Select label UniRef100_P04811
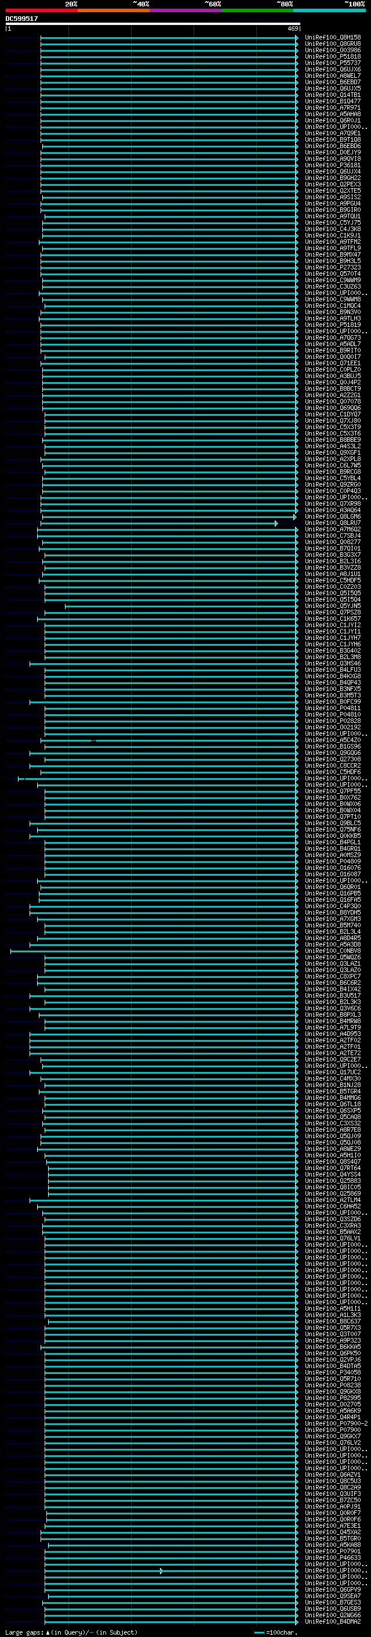This screenshot has width=371, height=1637. pyautogui.click(x=332, y=708)
